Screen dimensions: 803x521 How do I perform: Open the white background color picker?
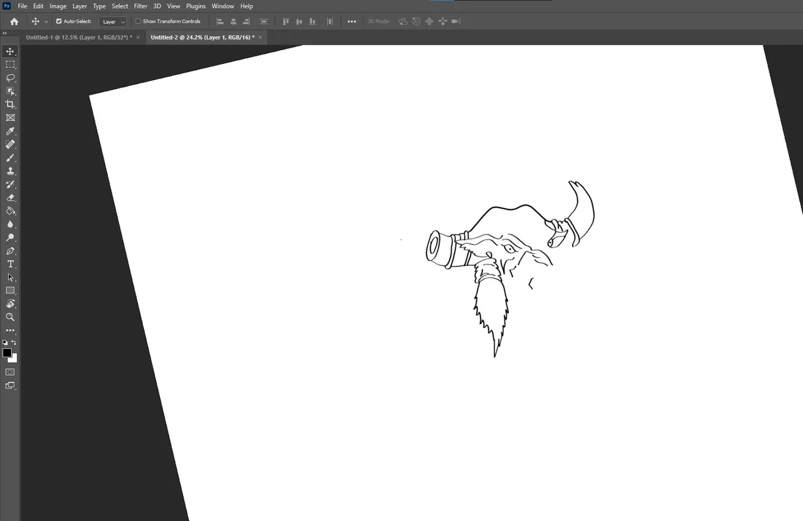pos(14,359)
